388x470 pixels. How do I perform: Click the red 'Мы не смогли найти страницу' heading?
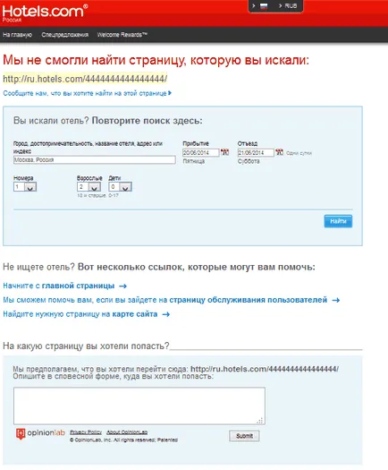click(156, 60)
